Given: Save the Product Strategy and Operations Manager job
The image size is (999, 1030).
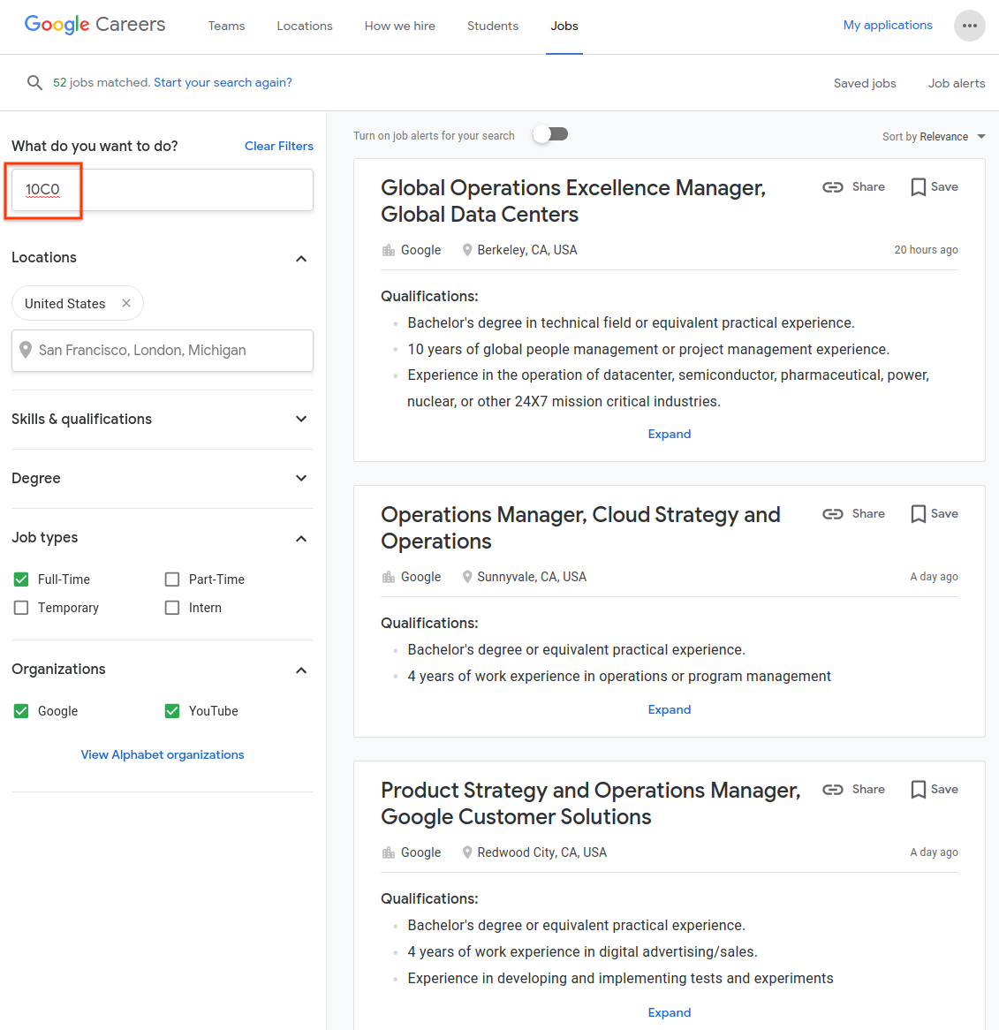Looking at the screenshot, I should tap(934, 790).
